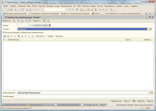Image resolution: width=156 pixels, height=111 pixels.
Task: Open the Печать dropdown
Action: (127, 101)
